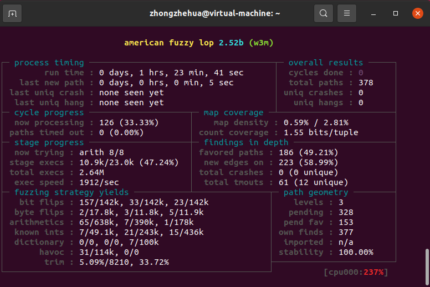
Task: Click the 'fuzzing strategy yields' header
Action: [x=71, y=192]
